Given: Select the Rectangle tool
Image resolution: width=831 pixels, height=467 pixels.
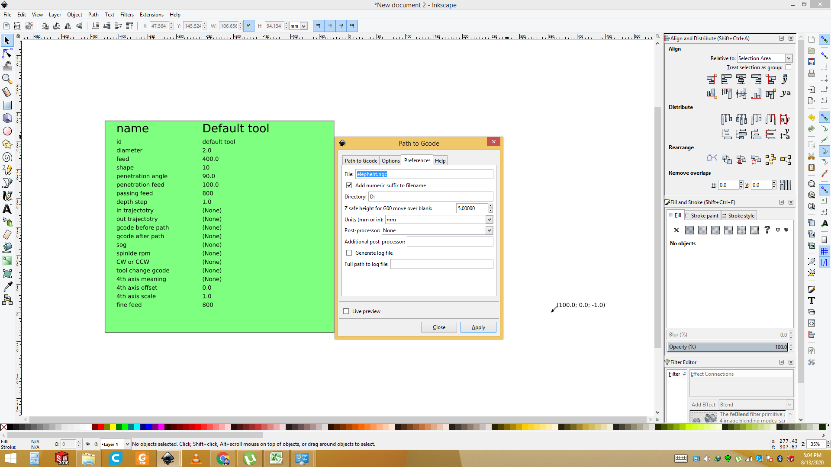Looking at the screenshot, I should tap(7, 105).
